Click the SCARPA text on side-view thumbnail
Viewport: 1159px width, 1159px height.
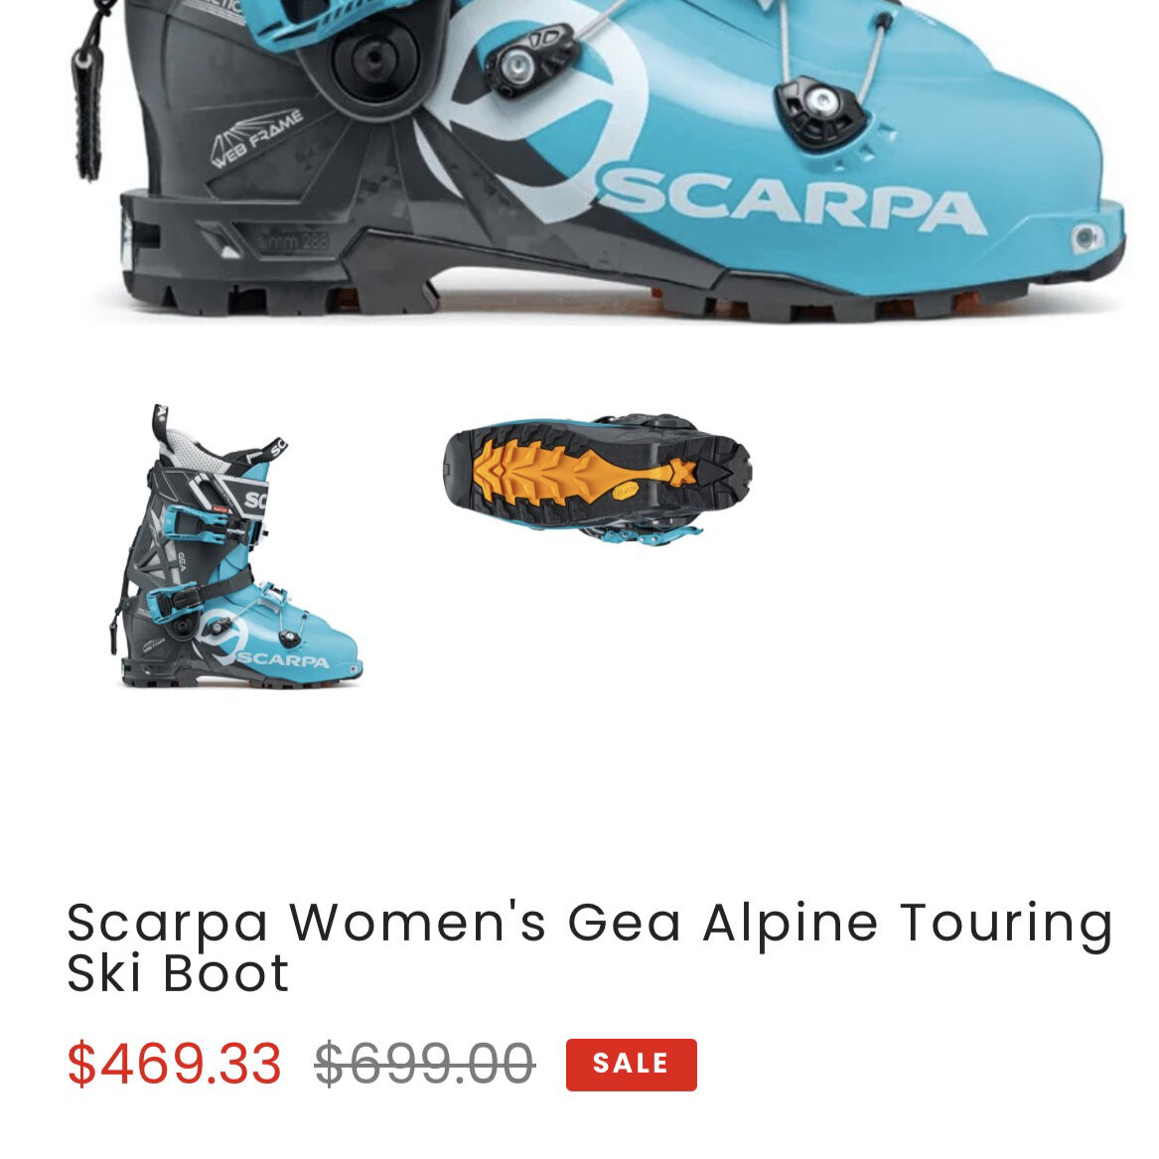[283, 659]
